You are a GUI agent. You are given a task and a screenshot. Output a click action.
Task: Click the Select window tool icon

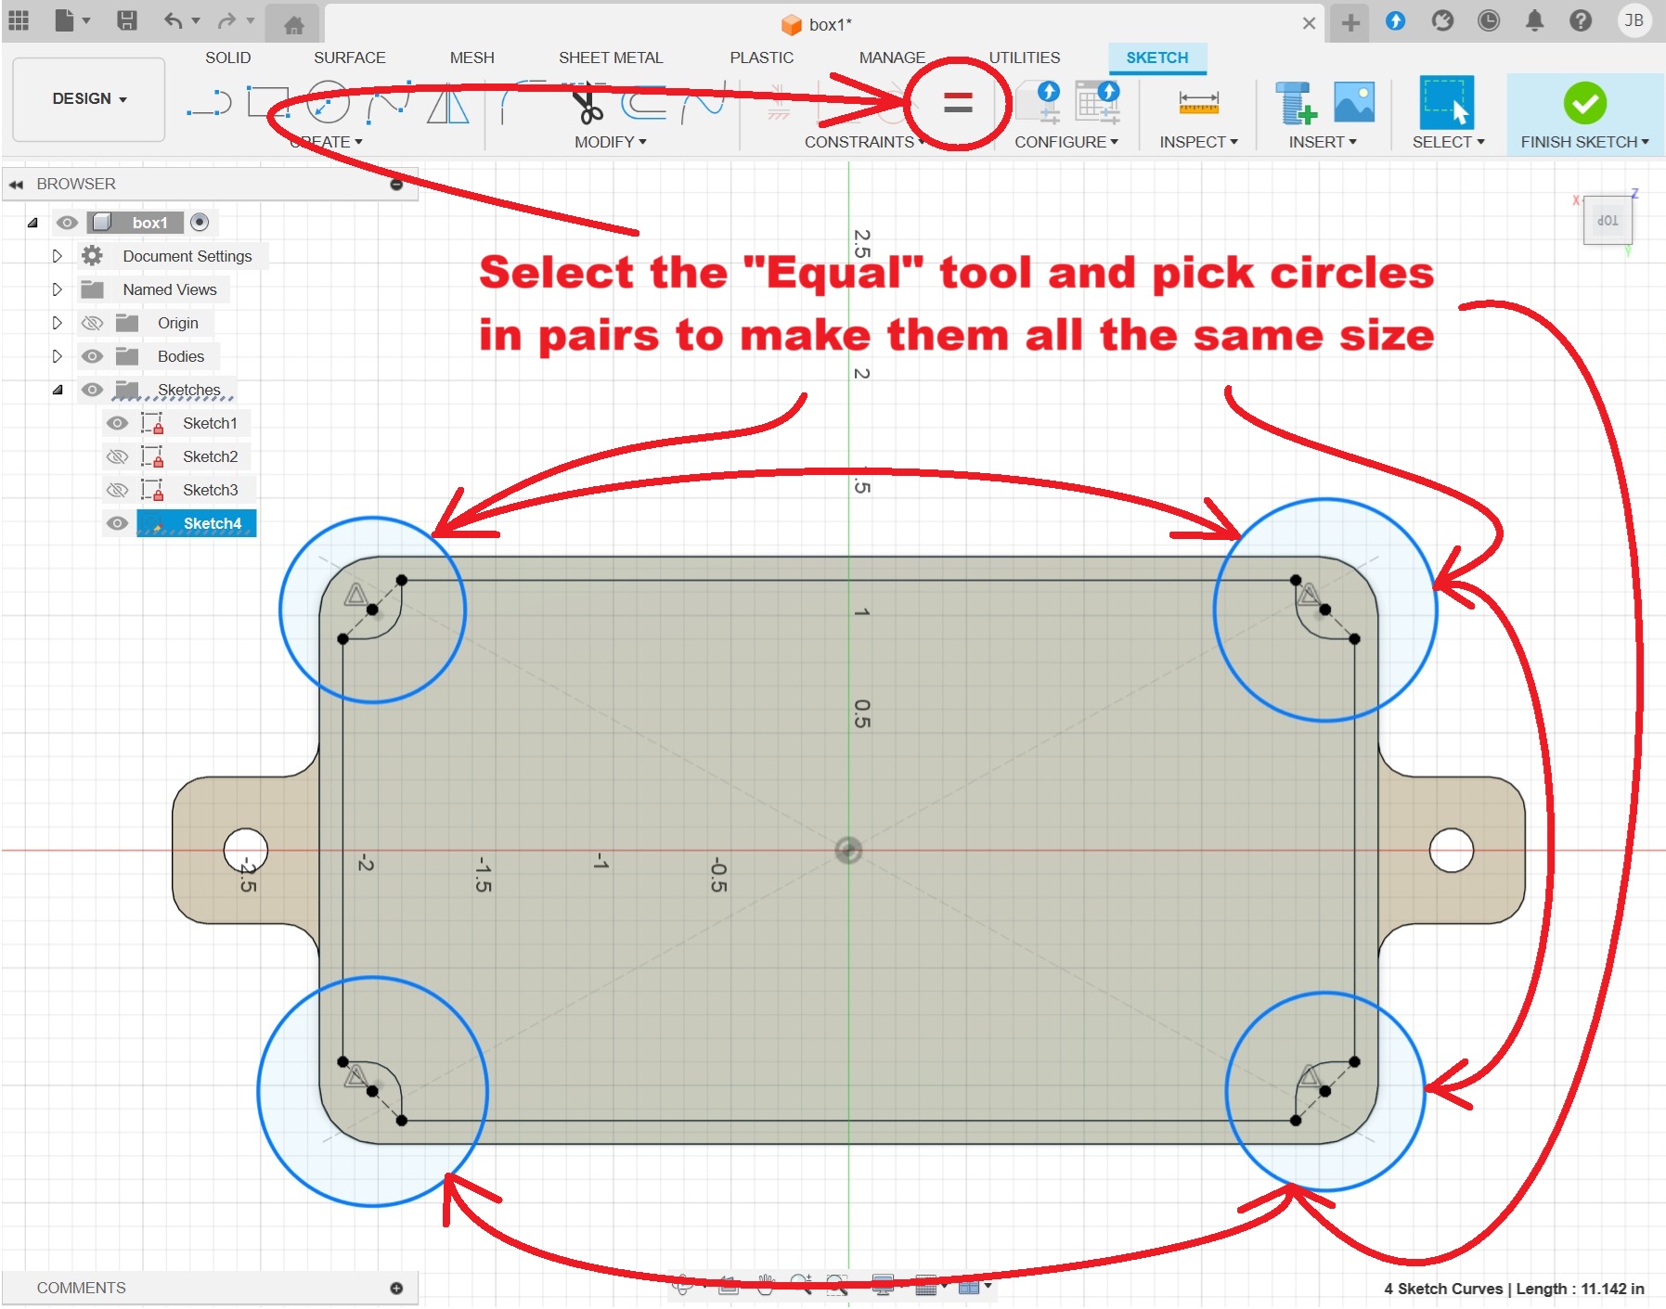(1446, 103)
